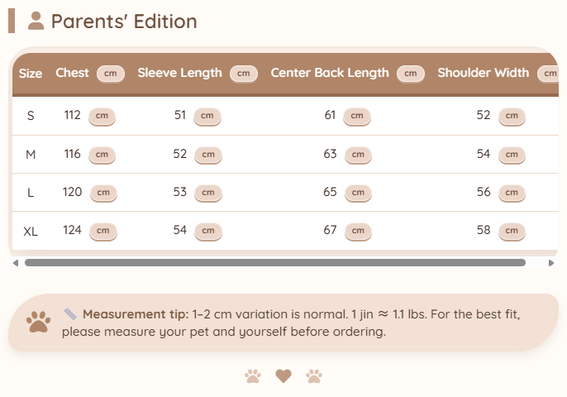This screenshot has height=397, width=567.
Task: Select the XL size row label
Action: (31, 232)
